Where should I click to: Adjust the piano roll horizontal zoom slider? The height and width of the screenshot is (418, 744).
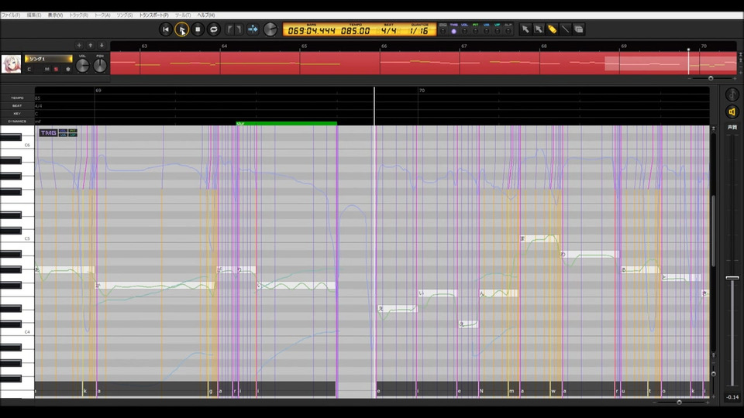(x=679, y=402)
